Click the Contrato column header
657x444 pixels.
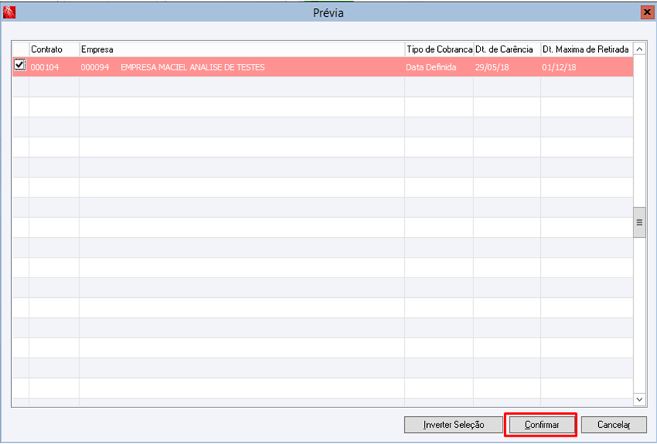[54, 49]
